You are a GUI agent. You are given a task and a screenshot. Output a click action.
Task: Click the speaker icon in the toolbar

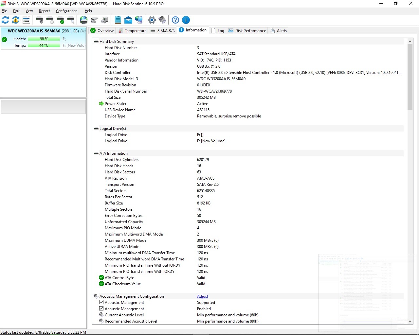(162, 20)
